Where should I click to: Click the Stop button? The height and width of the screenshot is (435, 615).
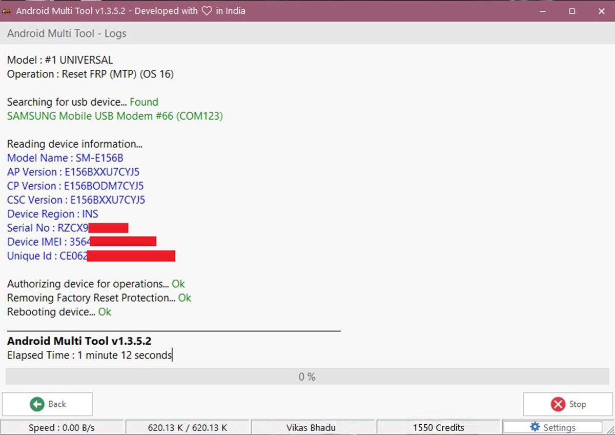[568, 404]
